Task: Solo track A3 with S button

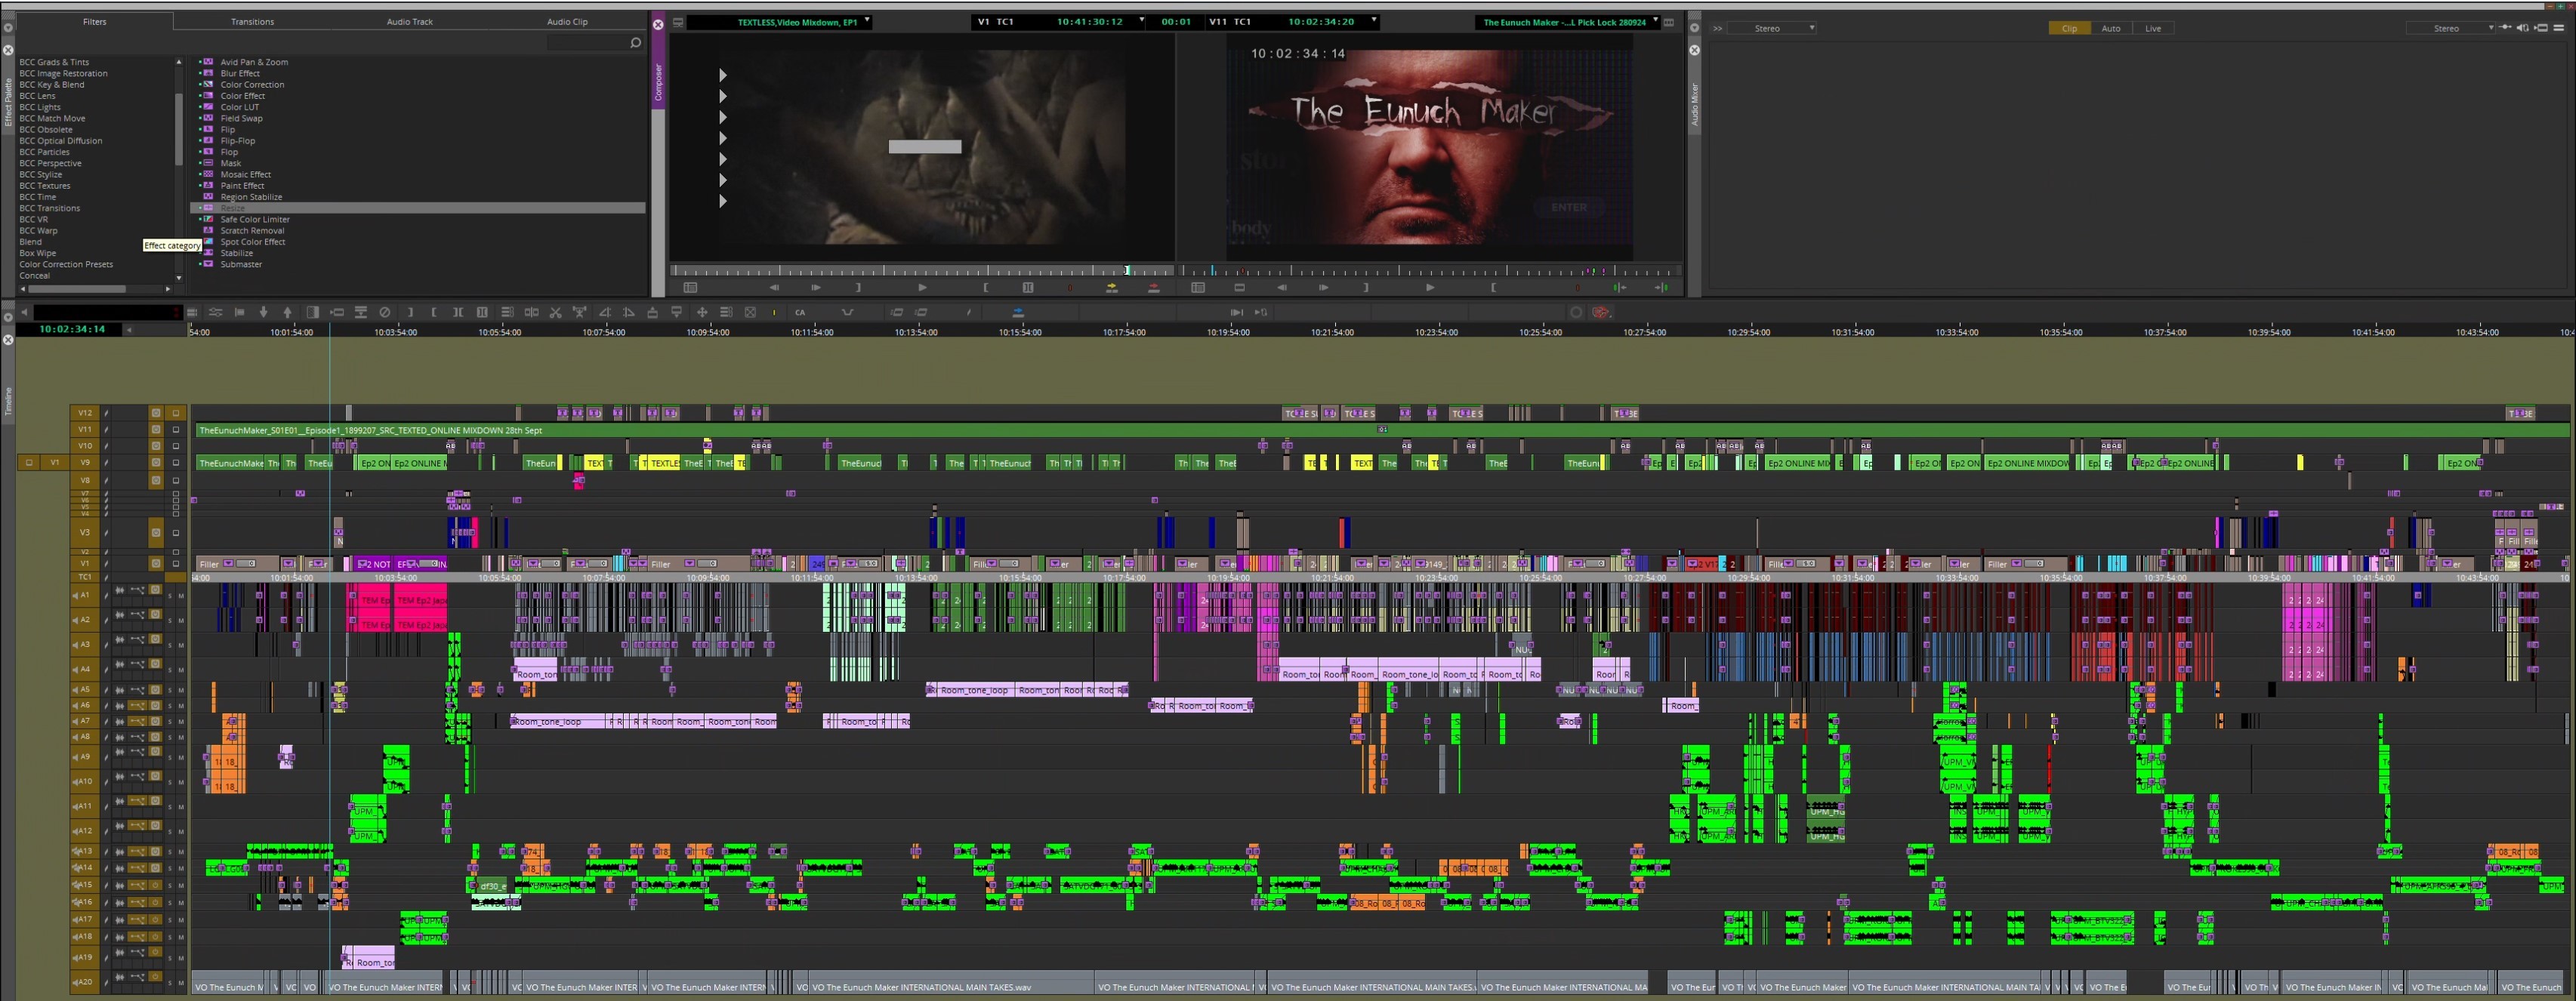Action: click(170, 645)
